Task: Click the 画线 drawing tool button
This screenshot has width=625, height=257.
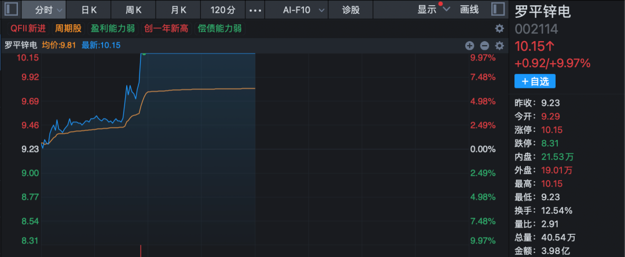Action: [469, 9]
